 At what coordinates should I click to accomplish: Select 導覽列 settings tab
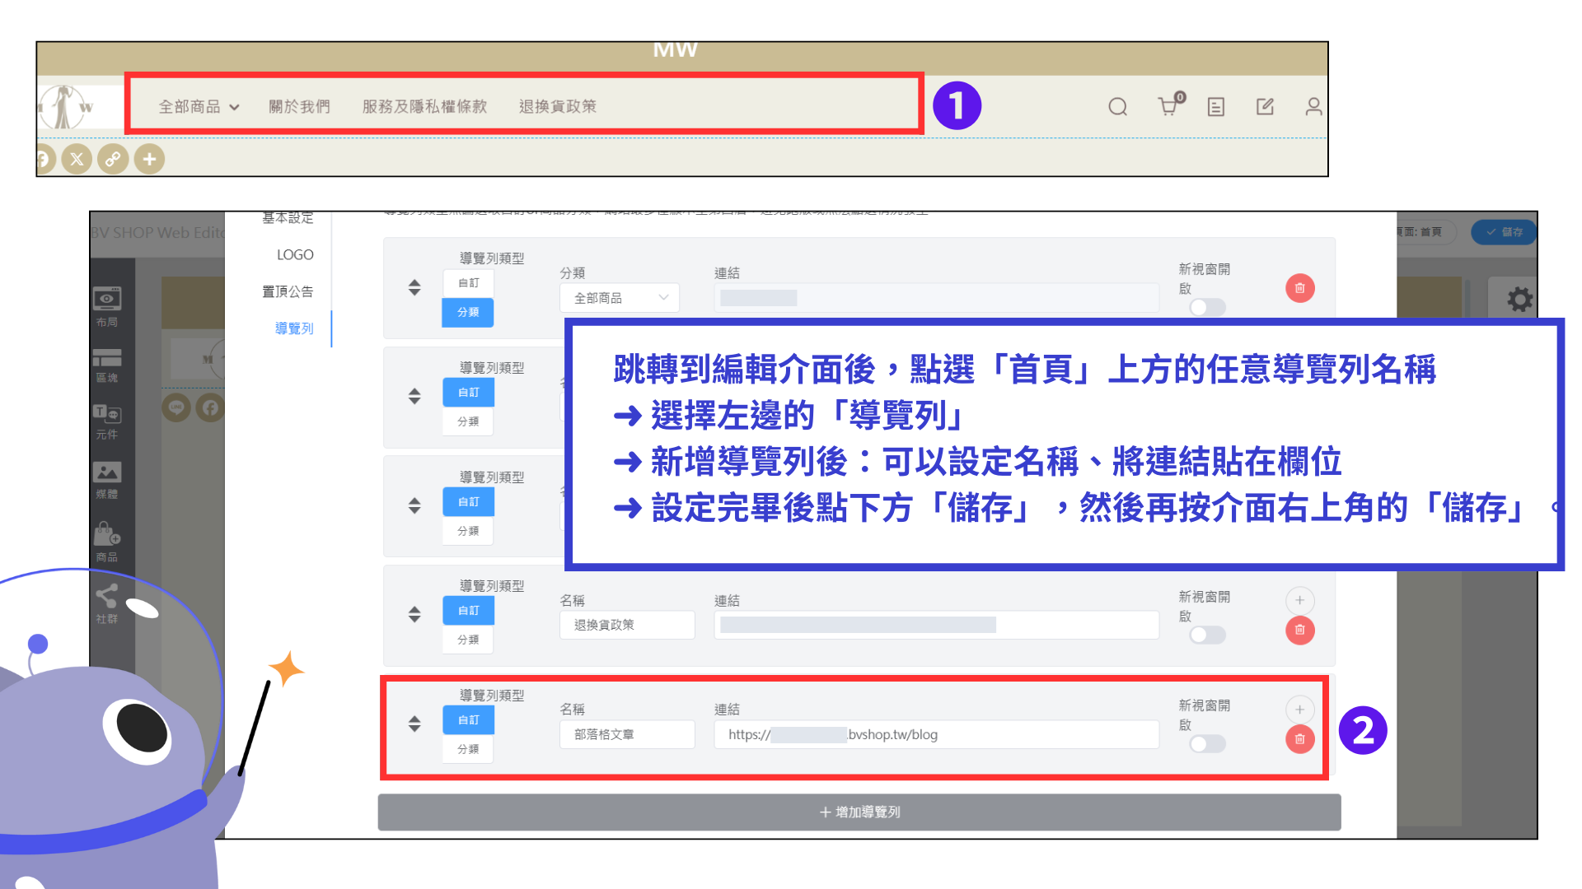tap(294, 328)
